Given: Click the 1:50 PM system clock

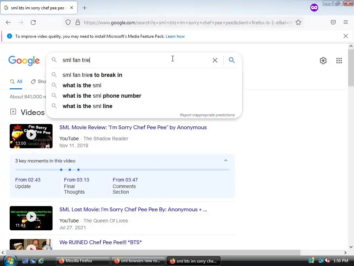Looking at the screenshot, I should tap(341, 260).
